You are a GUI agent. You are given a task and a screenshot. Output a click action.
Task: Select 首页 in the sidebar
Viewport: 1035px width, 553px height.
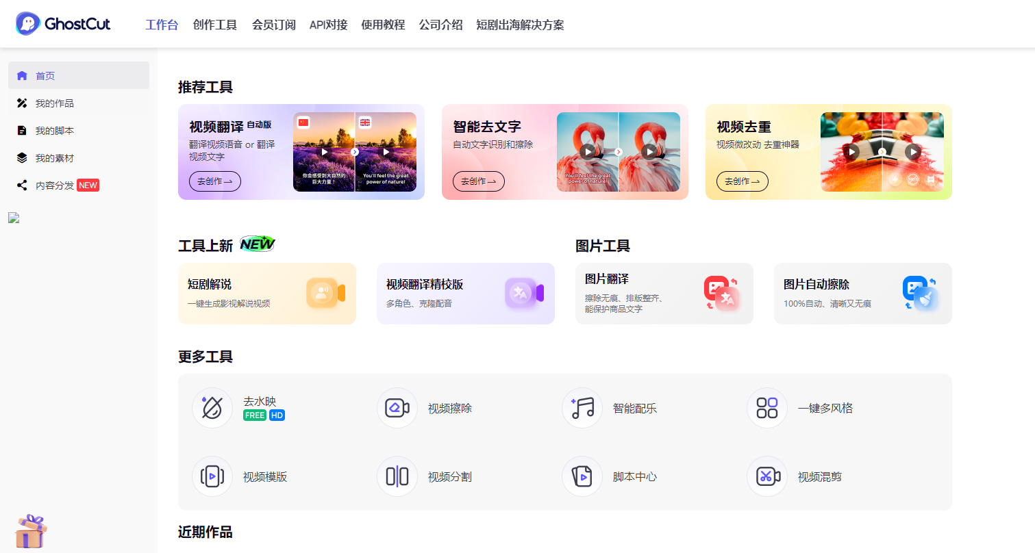point(79,75)
